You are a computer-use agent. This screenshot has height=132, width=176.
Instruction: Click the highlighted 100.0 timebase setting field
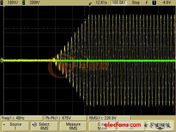coord(119,2)
